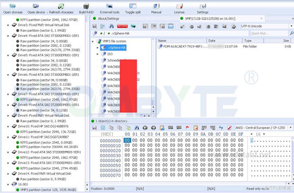The width and height of the screenshot is (294, 193).
Task: Expand the ISO folder
Action: coord(98,54)
